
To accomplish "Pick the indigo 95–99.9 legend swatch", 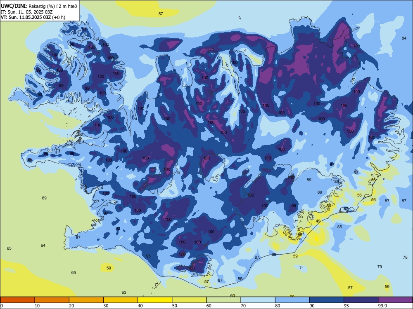I will coord(361,300).
